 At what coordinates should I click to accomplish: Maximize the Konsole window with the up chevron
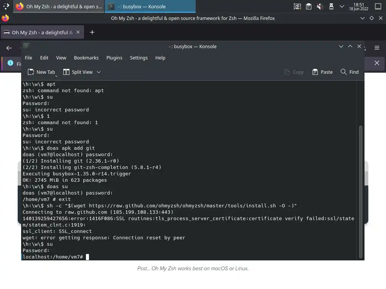click(x=350, y=46)
